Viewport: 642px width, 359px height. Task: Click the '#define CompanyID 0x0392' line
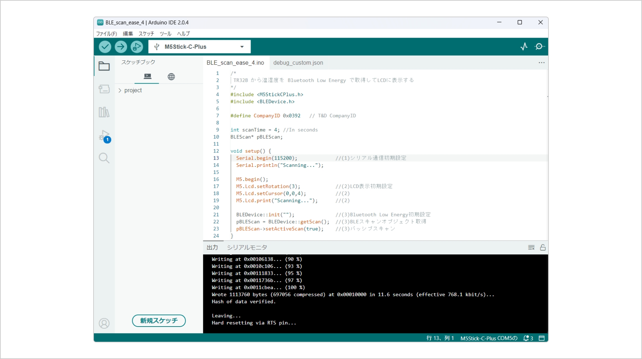pos(265,116)
